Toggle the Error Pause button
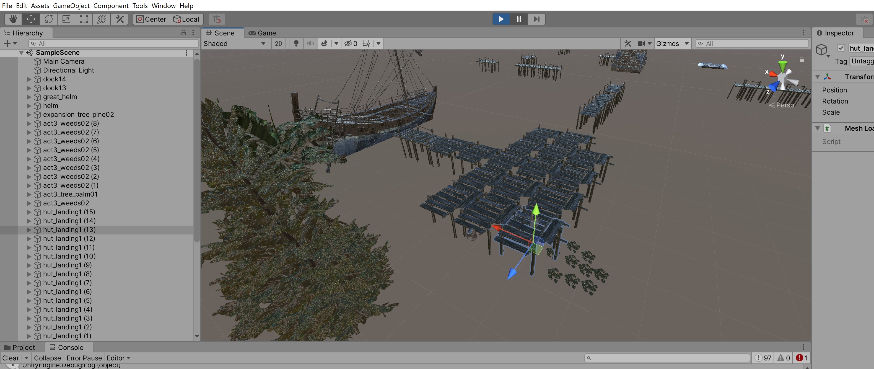 click(84, 358)
